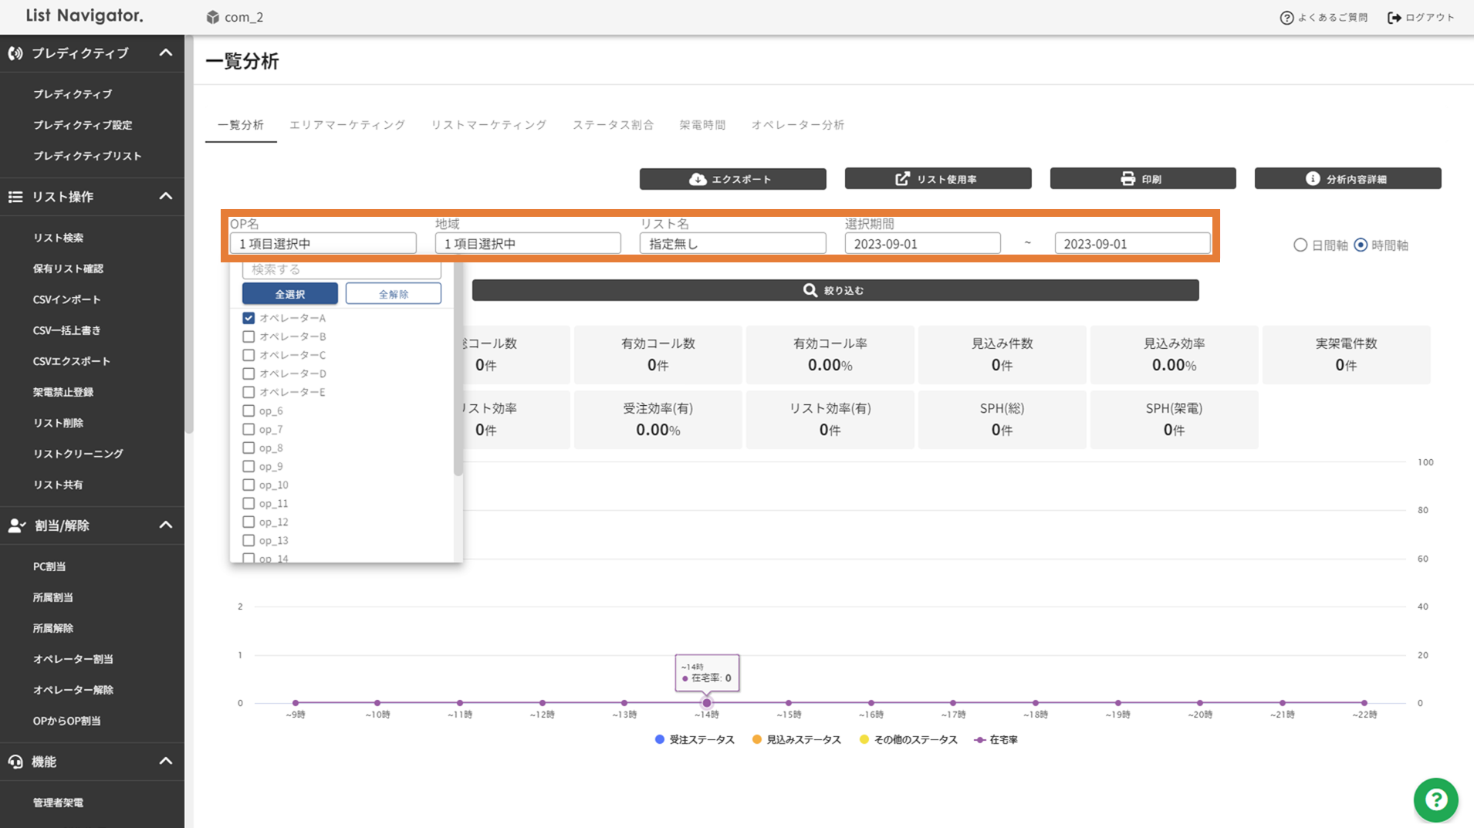Click the analysis details info icon
Viewport: 1474px width, 828px height.
tap(1312, 179)
